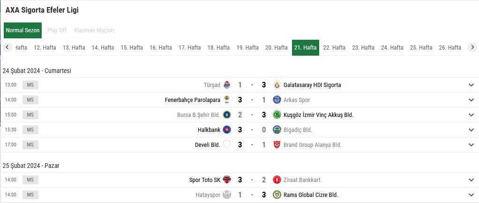Expand the Türşad vs Galatasaray match details
479x203 pixels.
[x=471, y=85]
